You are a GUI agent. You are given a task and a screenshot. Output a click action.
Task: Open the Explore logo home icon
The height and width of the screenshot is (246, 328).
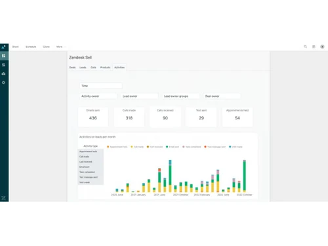[x=3, y=47]
